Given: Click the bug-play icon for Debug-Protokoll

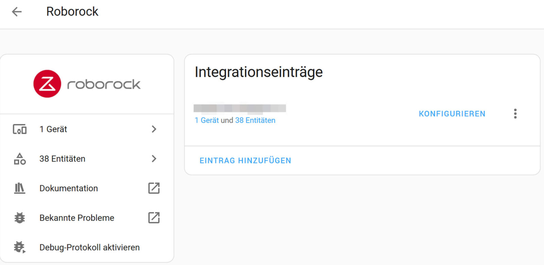Looking at the screenshot, I should [x=20, y=247].
